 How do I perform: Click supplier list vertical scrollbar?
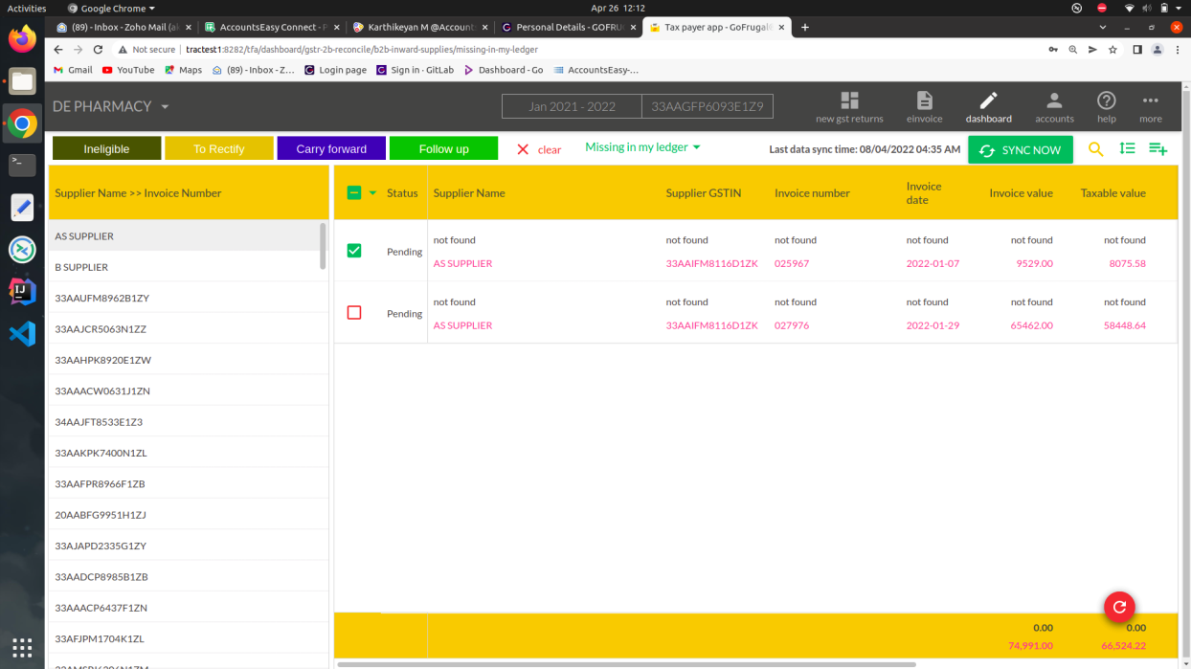pos(323,247)
